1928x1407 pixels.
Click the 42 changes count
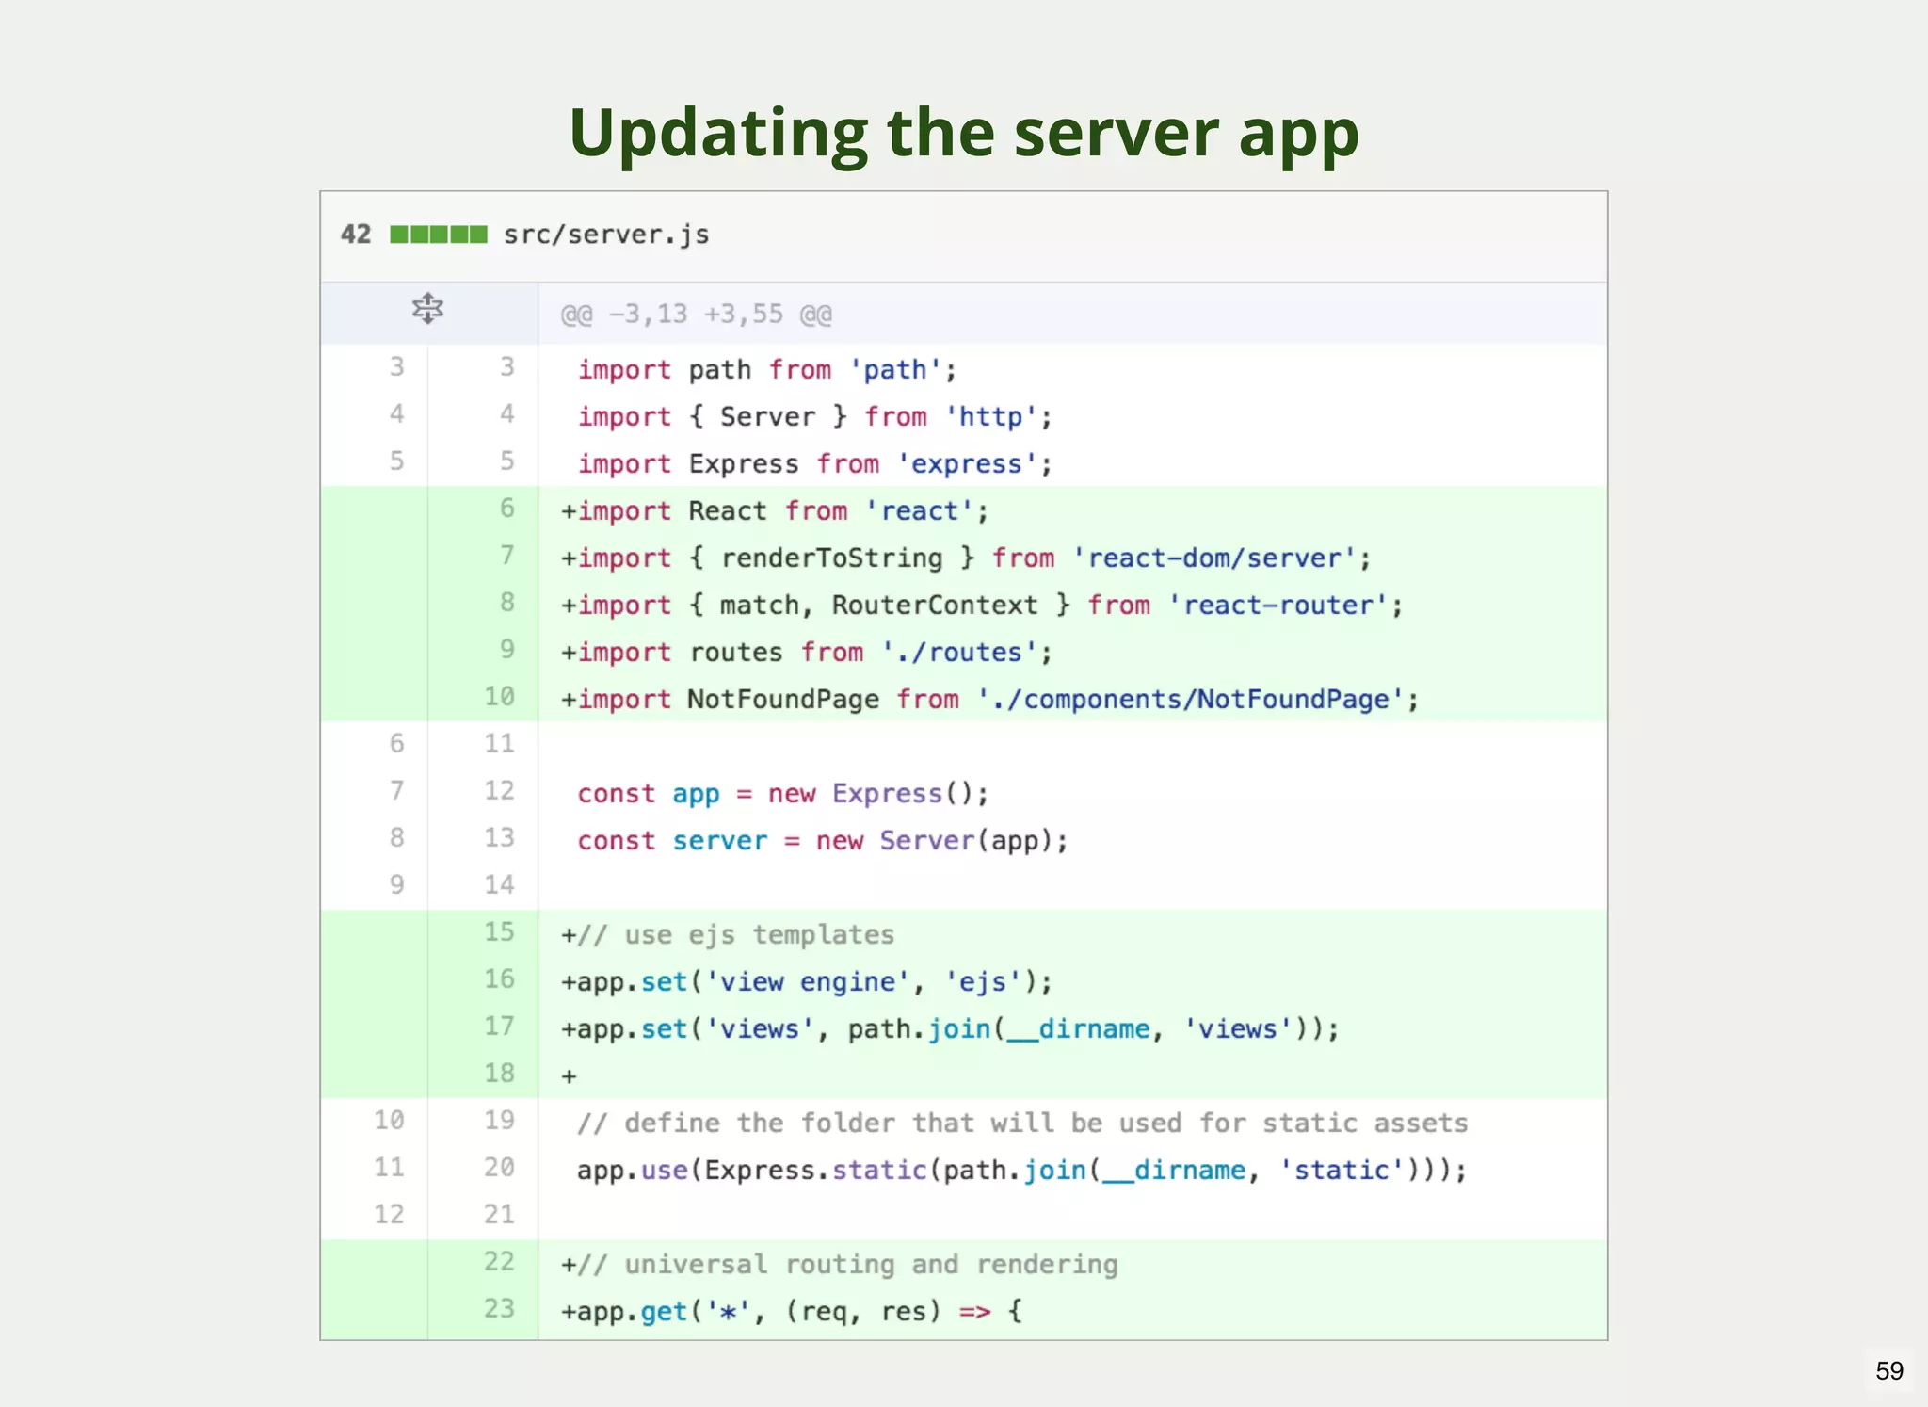[x=356, y=234]
